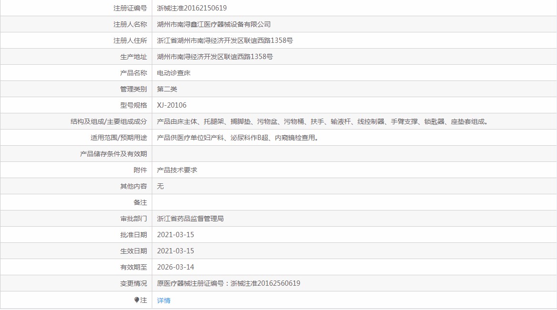Click the 注册人住所 label

(x=130, y=41)
